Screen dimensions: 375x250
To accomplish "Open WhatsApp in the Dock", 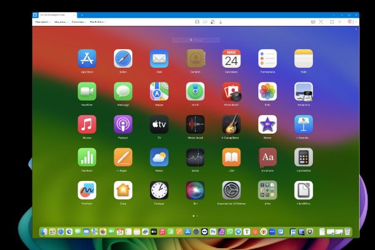I will tap(230, 232).
